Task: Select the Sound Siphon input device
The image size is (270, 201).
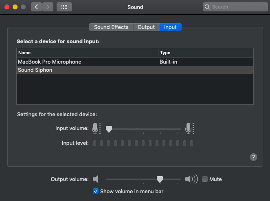Action: [x=135, y=70]
